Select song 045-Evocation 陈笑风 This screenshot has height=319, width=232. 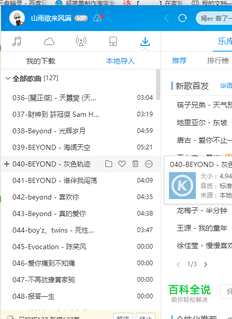(x=81, y=247)
